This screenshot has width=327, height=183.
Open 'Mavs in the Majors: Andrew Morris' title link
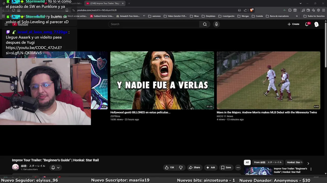267,112
